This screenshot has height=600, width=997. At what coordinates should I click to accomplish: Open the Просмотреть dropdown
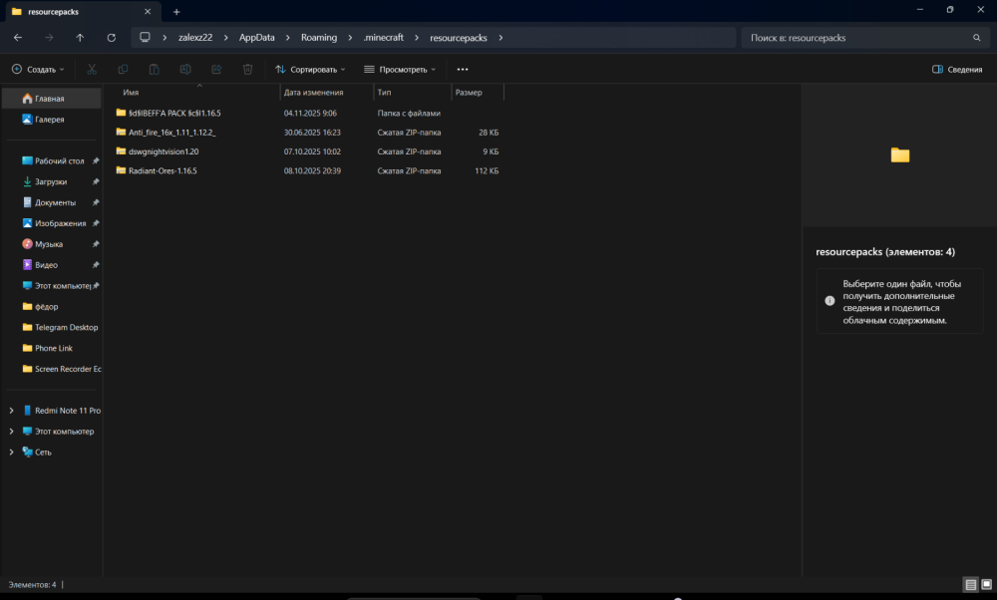400,70
